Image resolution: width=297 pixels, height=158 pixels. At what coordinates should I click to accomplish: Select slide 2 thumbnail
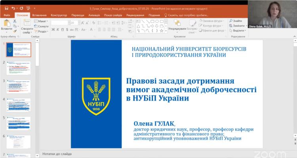[18, 68]
